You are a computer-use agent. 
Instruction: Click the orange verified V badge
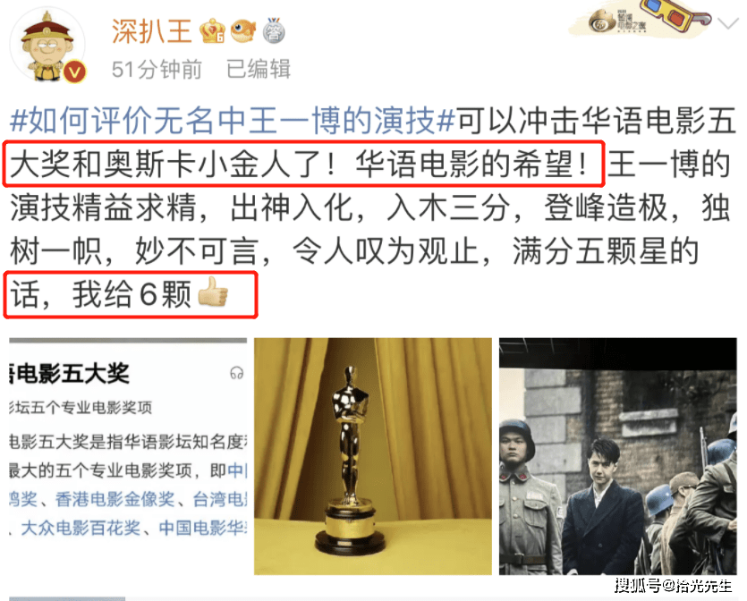coord(74,72)
